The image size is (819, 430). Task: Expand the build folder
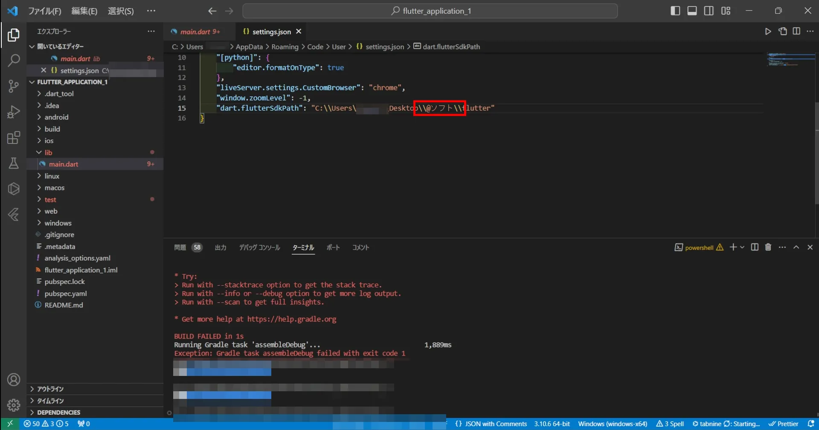[x=52, y=129]
